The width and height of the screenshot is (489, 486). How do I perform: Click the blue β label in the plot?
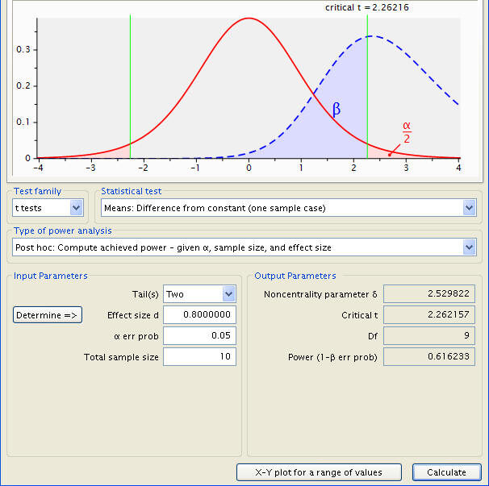pyautogui.click(x=336, y=110)
